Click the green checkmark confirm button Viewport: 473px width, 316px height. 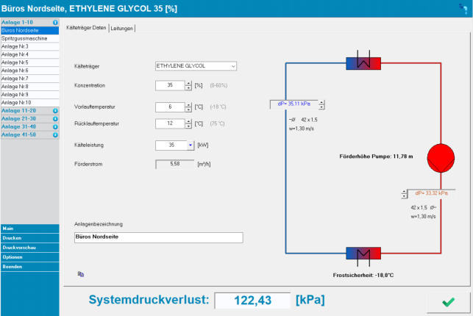click(x=447, y=301)
